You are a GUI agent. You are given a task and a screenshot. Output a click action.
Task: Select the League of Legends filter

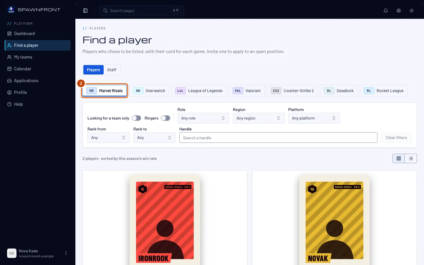click(199, 91)
